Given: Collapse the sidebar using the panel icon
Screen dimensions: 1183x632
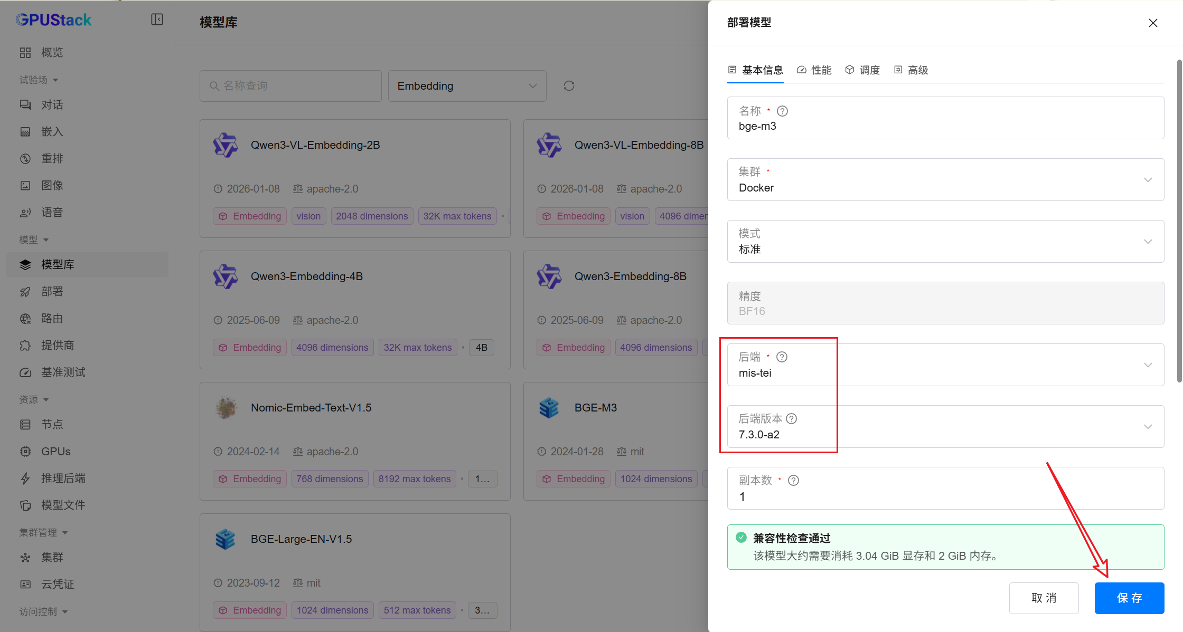Looking at the screenshot, I should pos(157,20).
